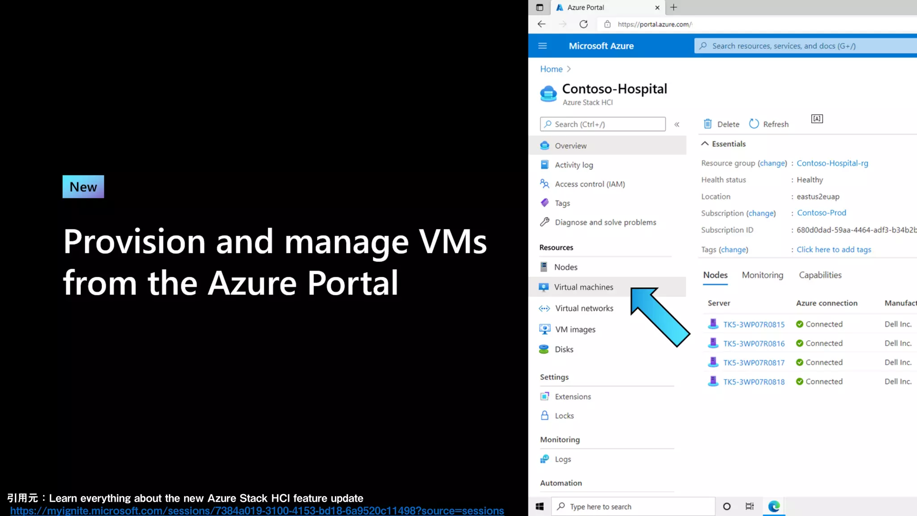Screen dimensions: 917x516
Task: Collapse the resource menu with double chevron
Action: [677, 125]
